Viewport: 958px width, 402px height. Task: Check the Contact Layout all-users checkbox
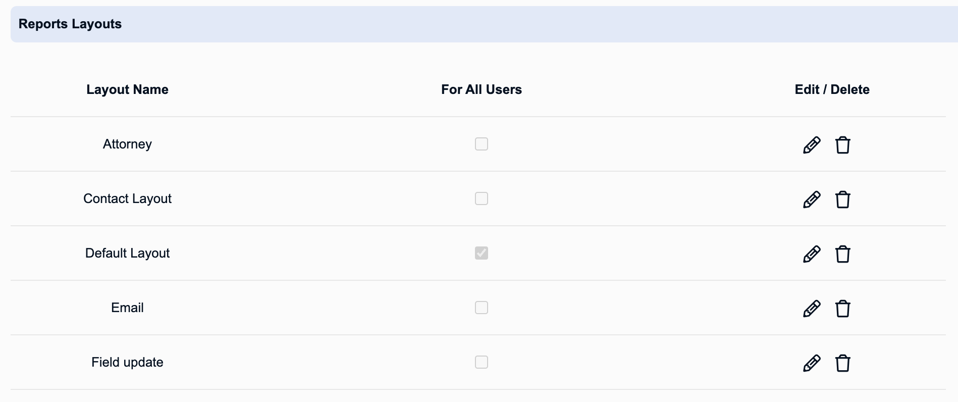coord(482,198)
